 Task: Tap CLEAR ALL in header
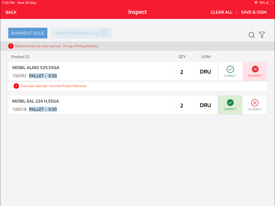click(221, 12)
